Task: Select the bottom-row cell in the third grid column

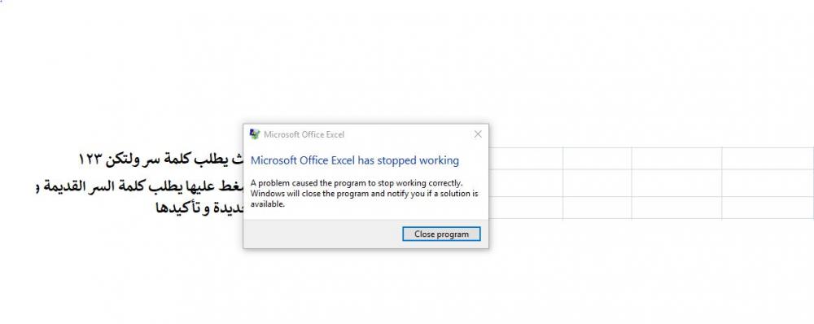Action: coord(676,208)
